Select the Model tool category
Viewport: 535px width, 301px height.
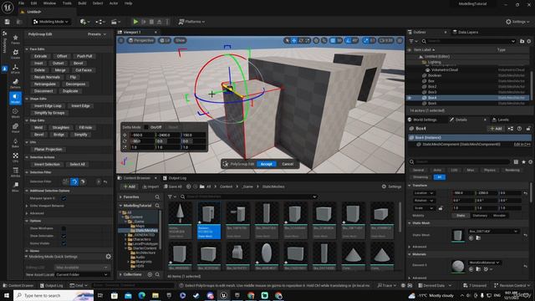pos(15,98)
